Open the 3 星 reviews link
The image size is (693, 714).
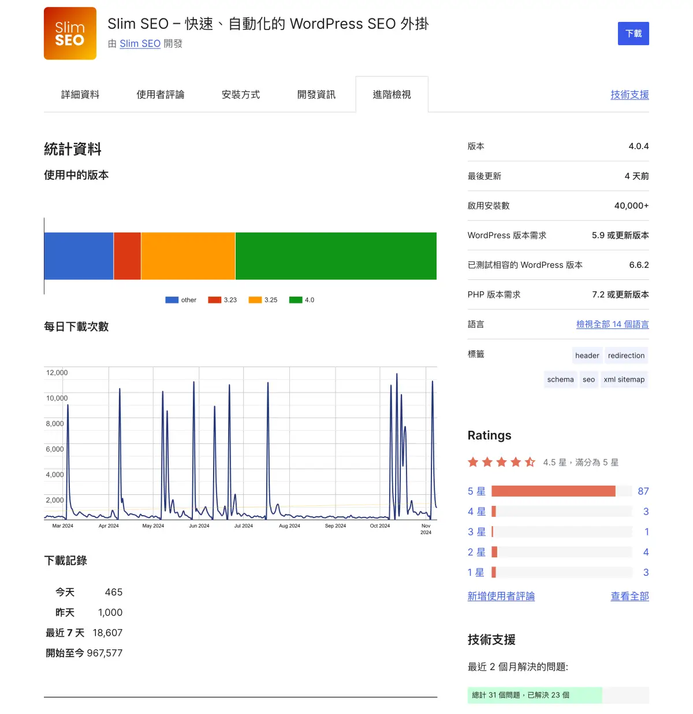pos(476,532)
